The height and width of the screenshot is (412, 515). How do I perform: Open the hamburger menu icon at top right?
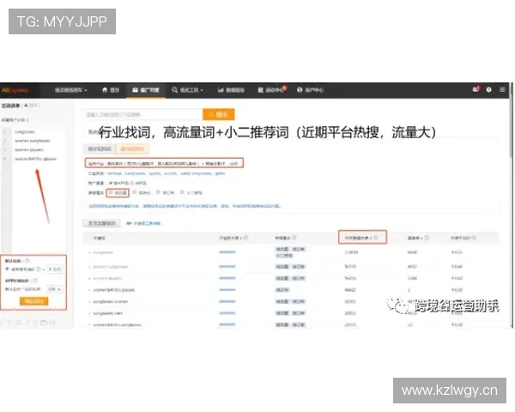pos(502,89)
